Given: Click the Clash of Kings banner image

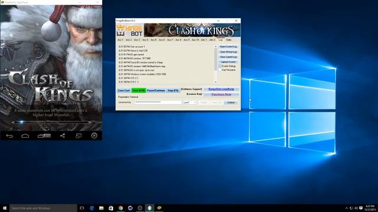Looking at the screenshot, I should [192, 30].
